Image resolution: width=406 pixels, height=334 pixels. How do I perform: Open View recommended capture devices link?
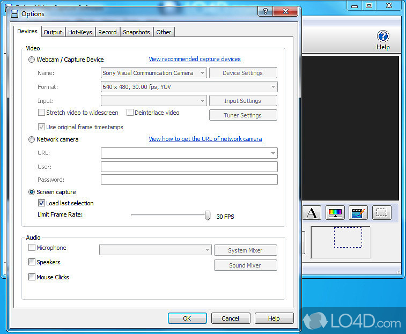pos(195,59)
